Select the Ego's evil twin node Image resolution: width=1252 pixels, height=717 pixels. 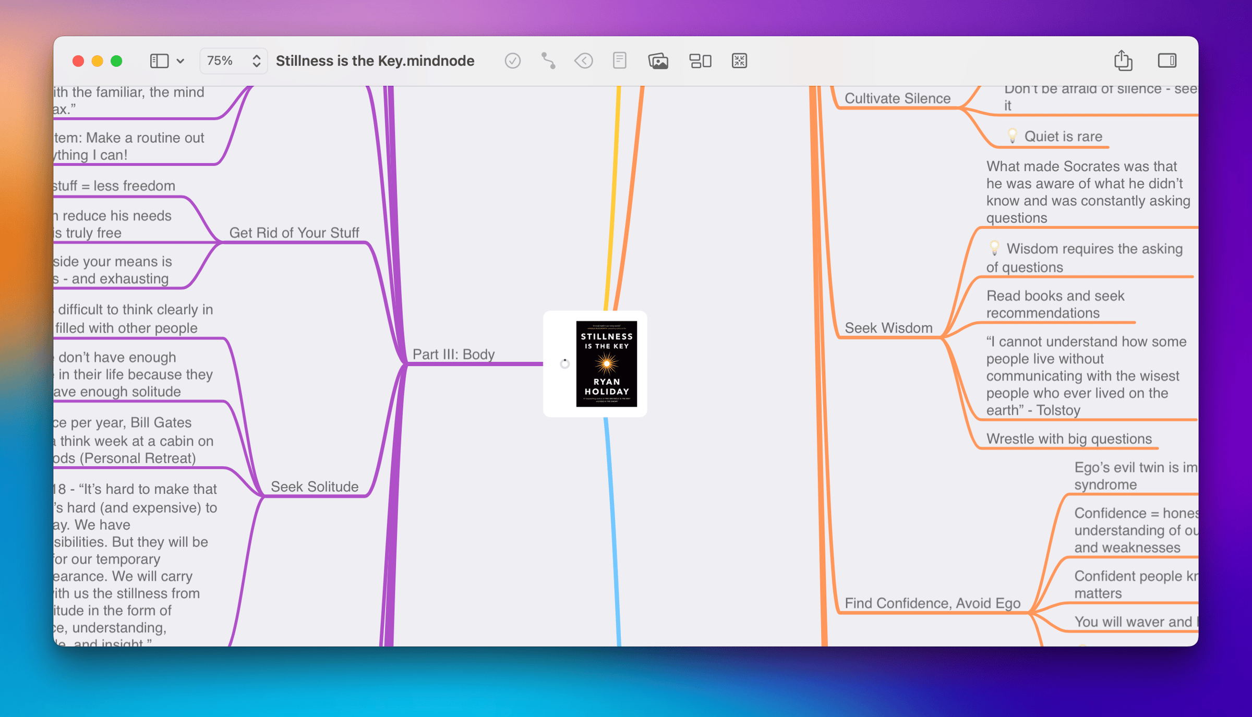click(x=1136, y=476)
